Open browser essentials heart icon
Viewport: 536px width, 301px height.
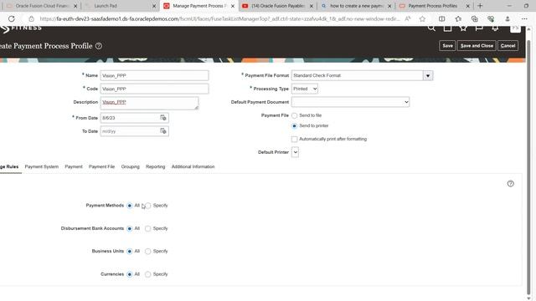click(x=491, y=18)
